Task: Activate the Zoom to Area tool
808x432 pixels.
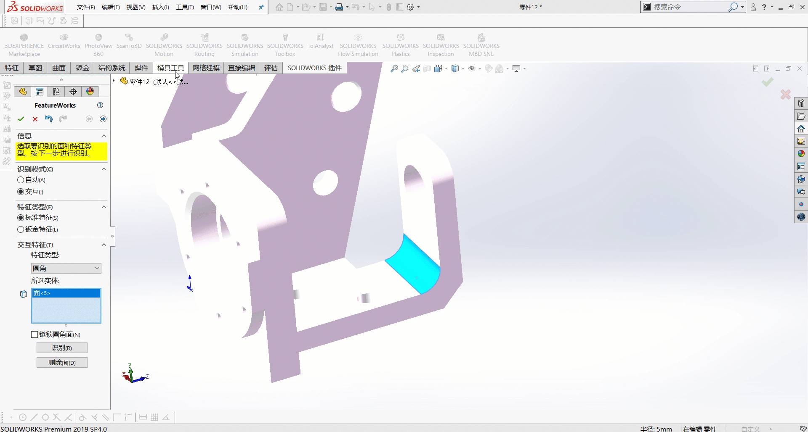Action: [405, 68]
